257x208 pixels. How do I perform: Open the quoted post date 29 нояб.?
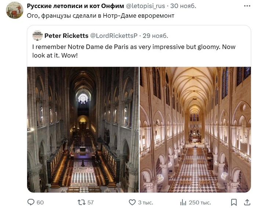coord(155,36)
